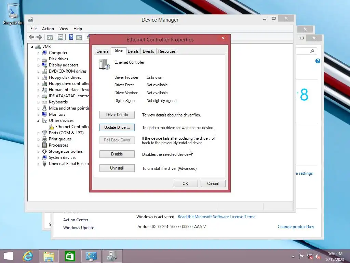The height and width of the screenshot is (263, 350).
Task: Click Change product key link
Action: [296, 227]
